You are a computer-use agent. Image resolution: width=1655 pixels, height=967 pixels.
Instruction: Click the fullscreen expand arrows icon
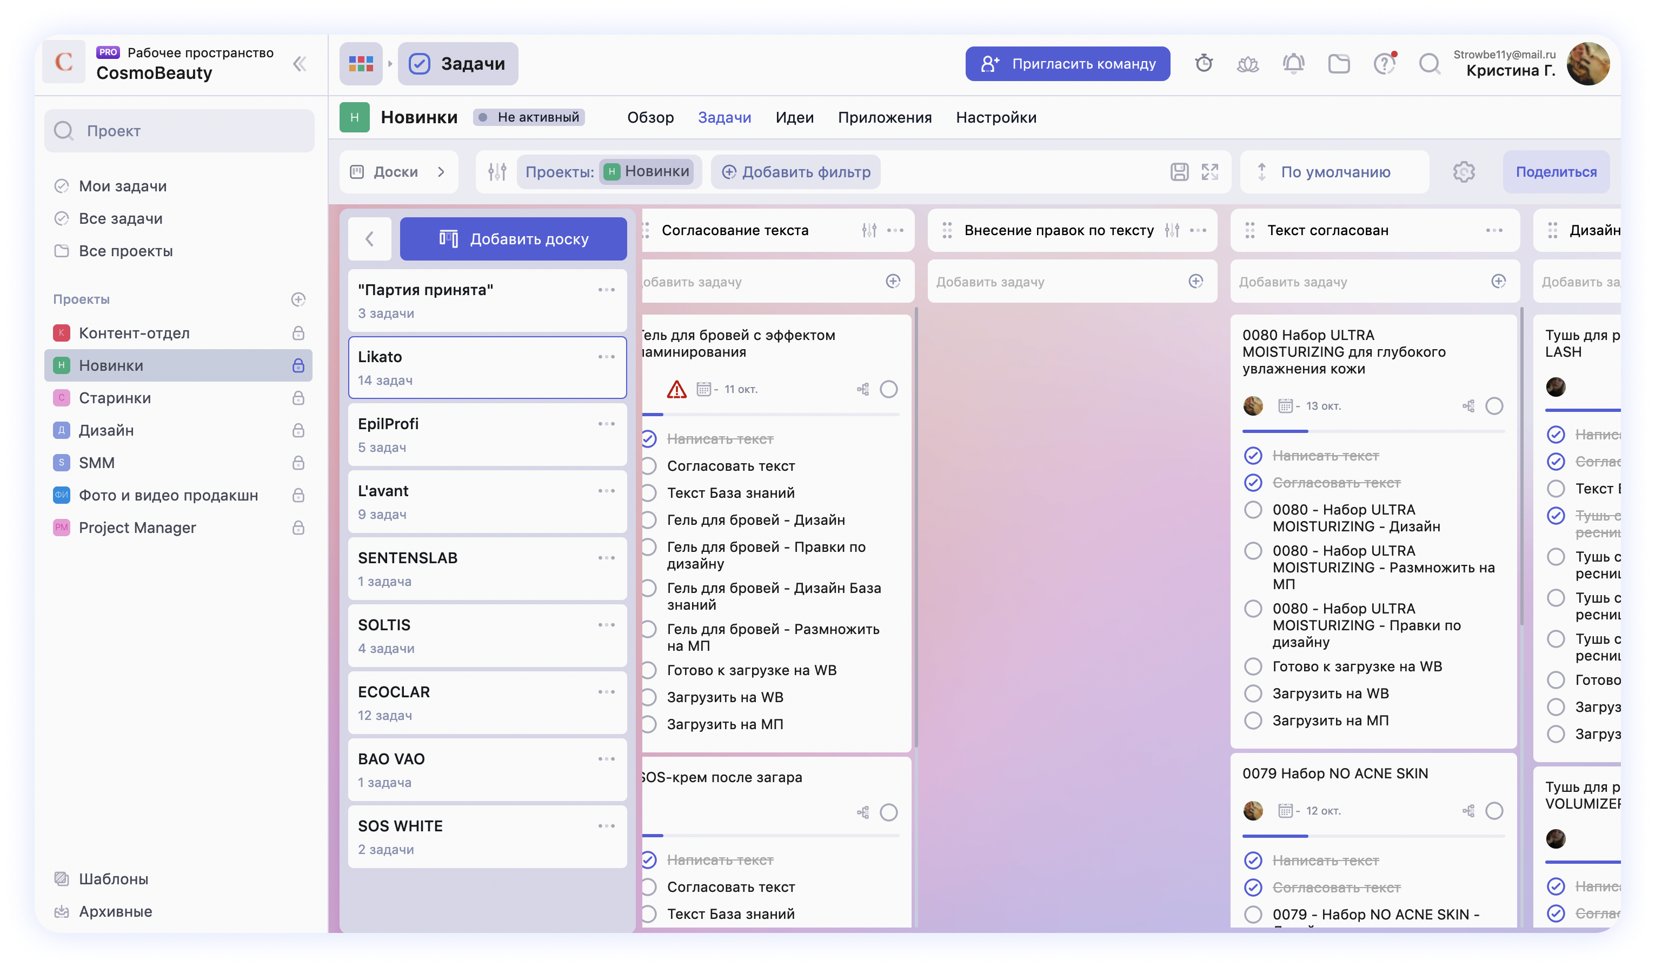point(1209,172)
